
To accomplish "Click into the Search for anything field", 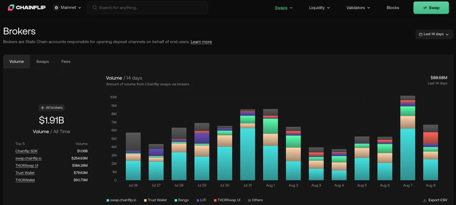I will point(147,7).
